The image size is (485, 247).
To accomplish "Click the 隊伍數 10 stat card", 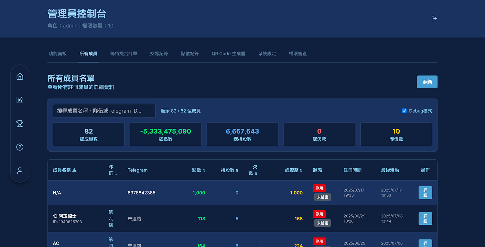I will tap(396, 134).
